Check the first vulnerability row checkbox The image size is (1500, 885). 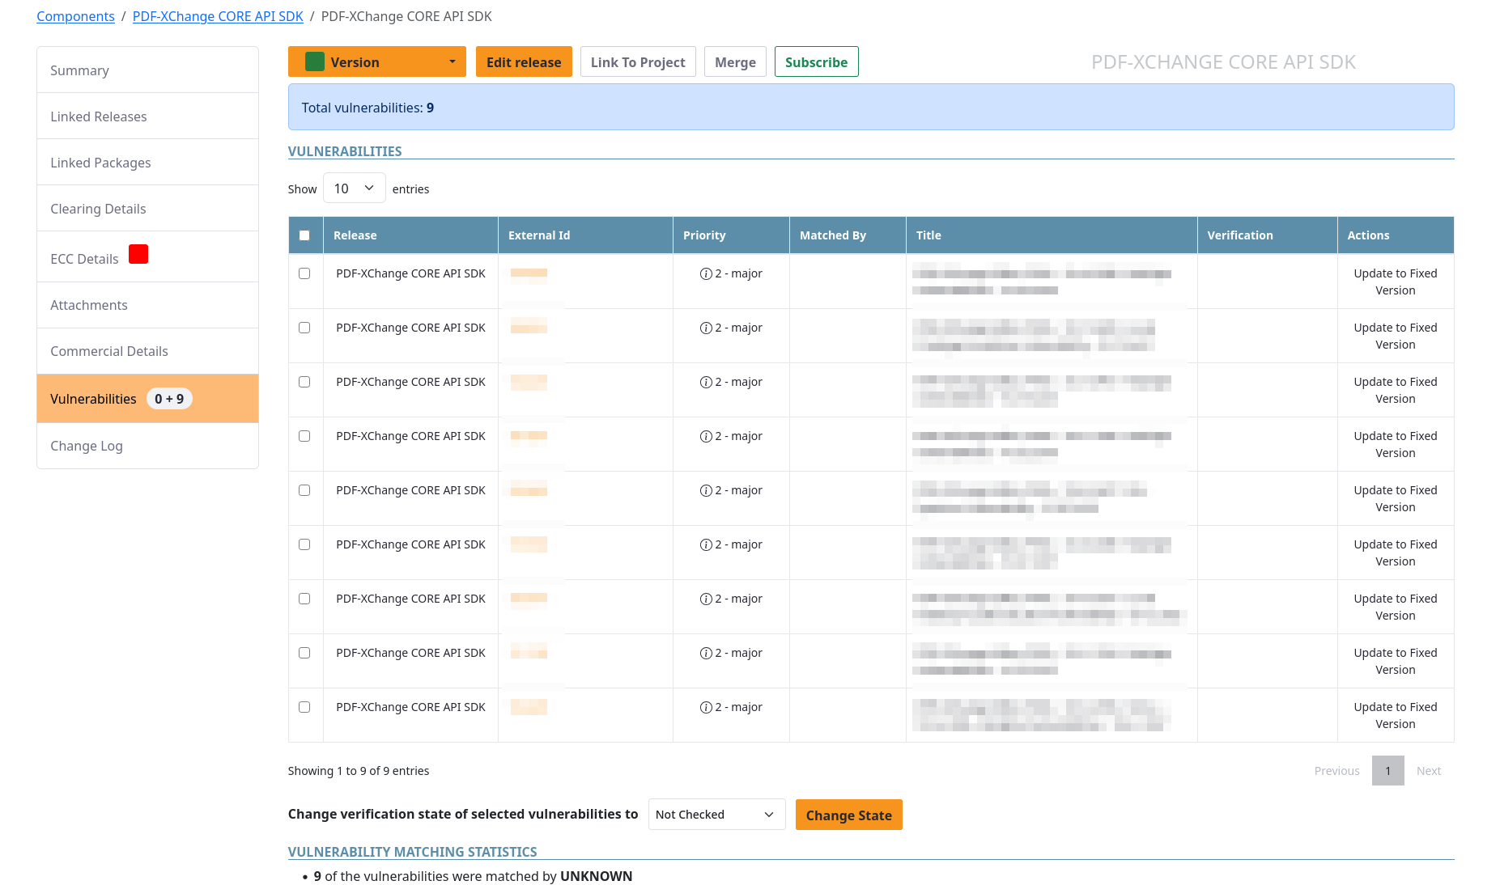click(x=304, y=274)
